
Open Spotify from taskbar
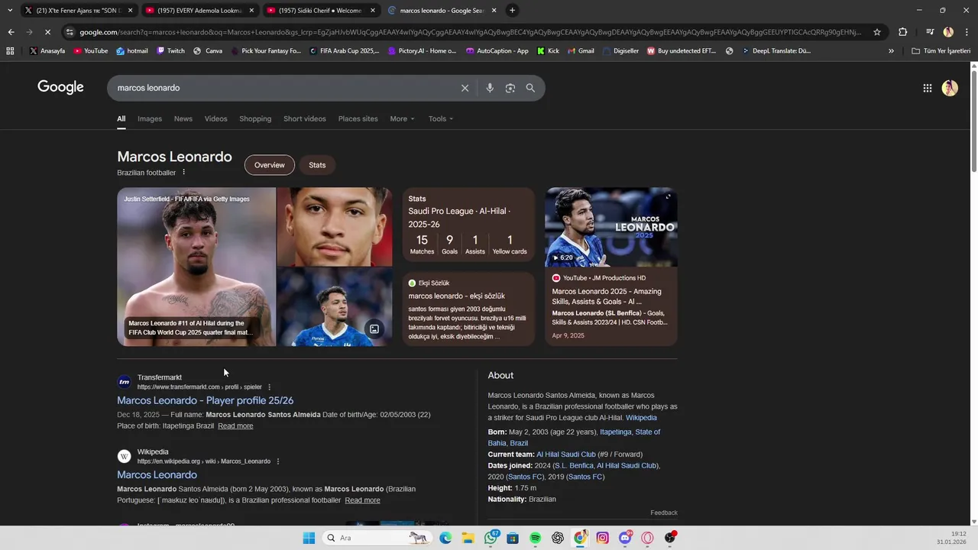536,538
